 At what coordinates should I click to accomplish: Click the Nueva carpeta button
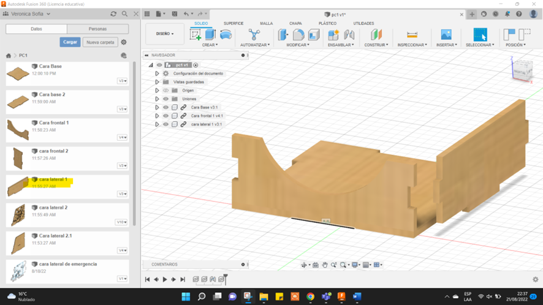(x=101, y=42)
